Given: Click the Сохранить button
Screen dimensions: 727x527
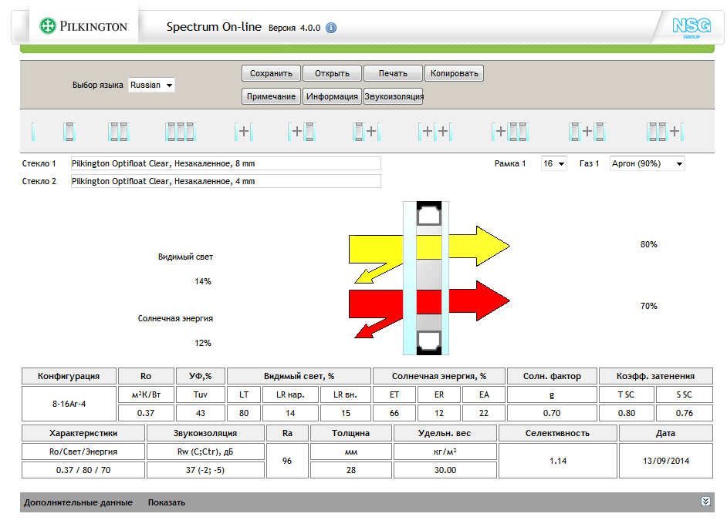Looking at the screenshot, I should (x=271, y=73).
